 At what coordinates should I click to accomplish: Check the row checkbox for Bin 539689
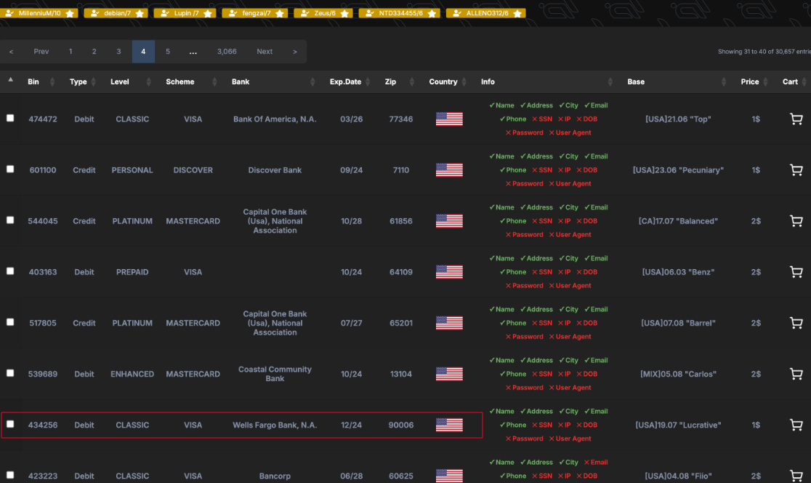point(10,373)
